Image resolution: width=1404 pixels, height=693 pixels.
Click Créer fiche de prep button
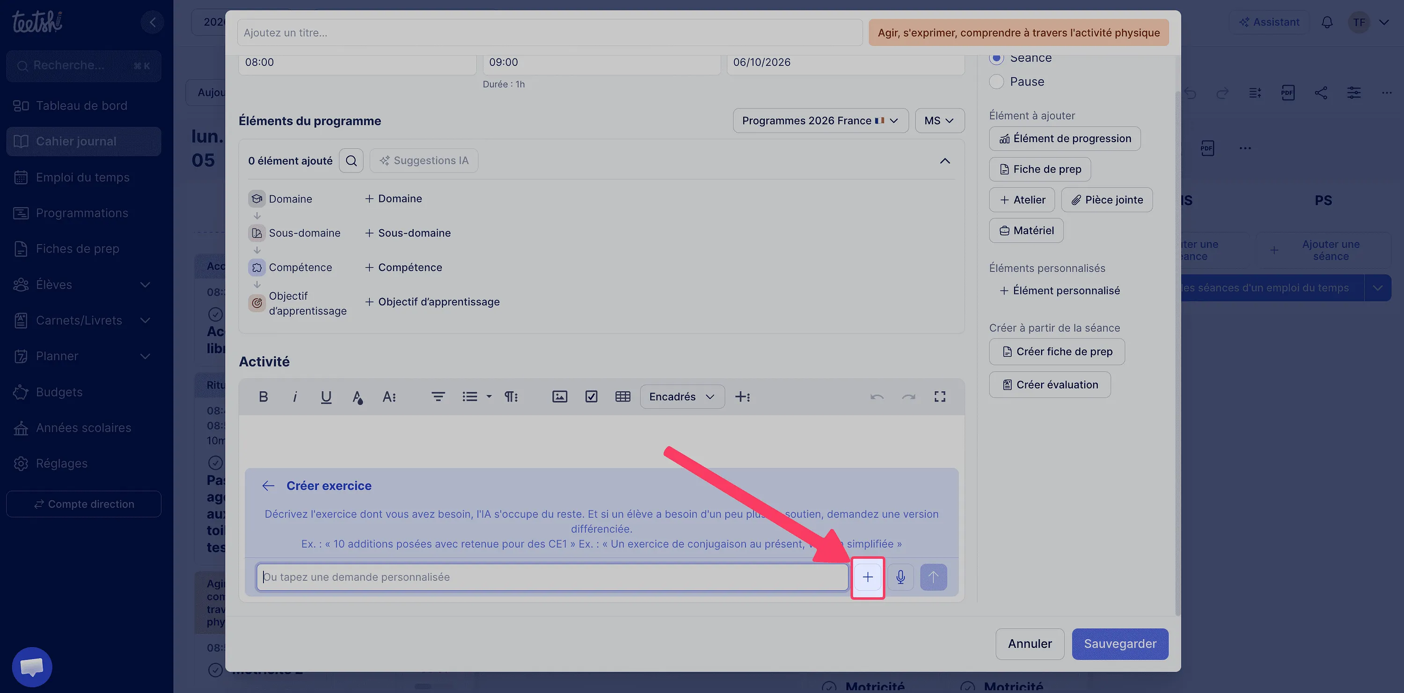point(1057,352)
